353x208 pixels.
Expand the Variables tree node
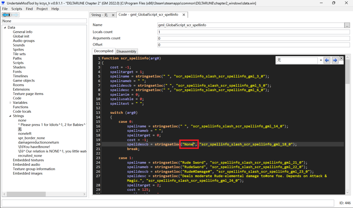coord(10,103)
